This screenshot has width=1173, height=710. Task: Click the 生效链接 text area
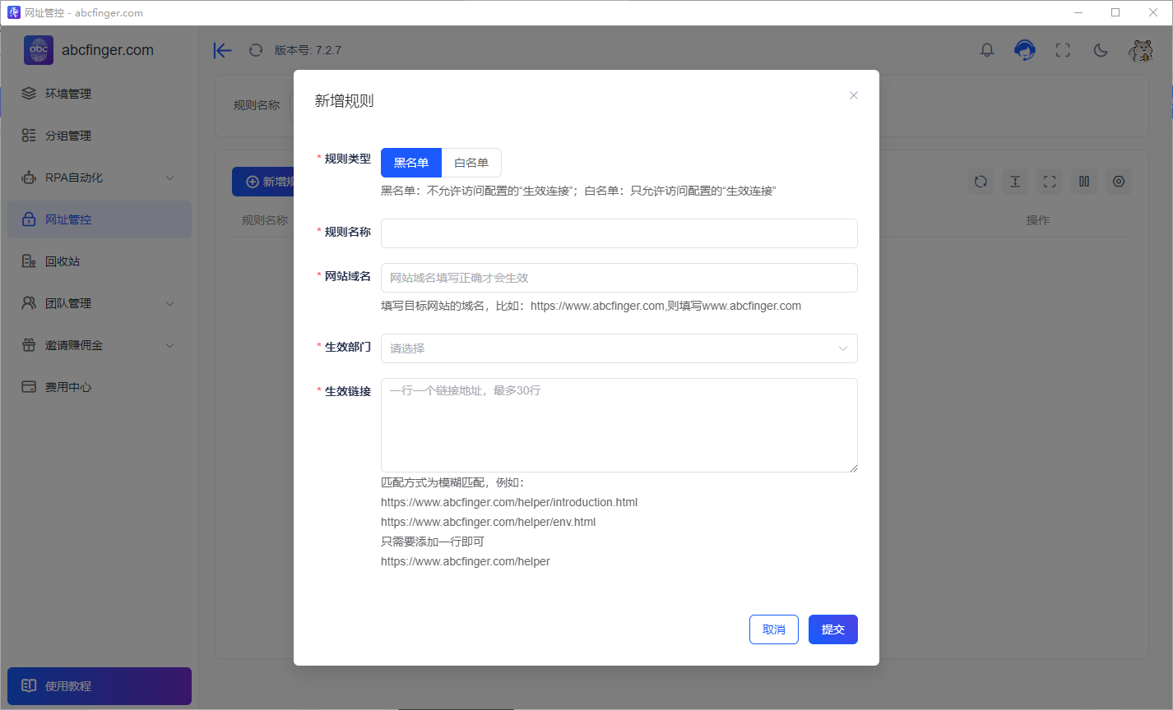(619, 425)
